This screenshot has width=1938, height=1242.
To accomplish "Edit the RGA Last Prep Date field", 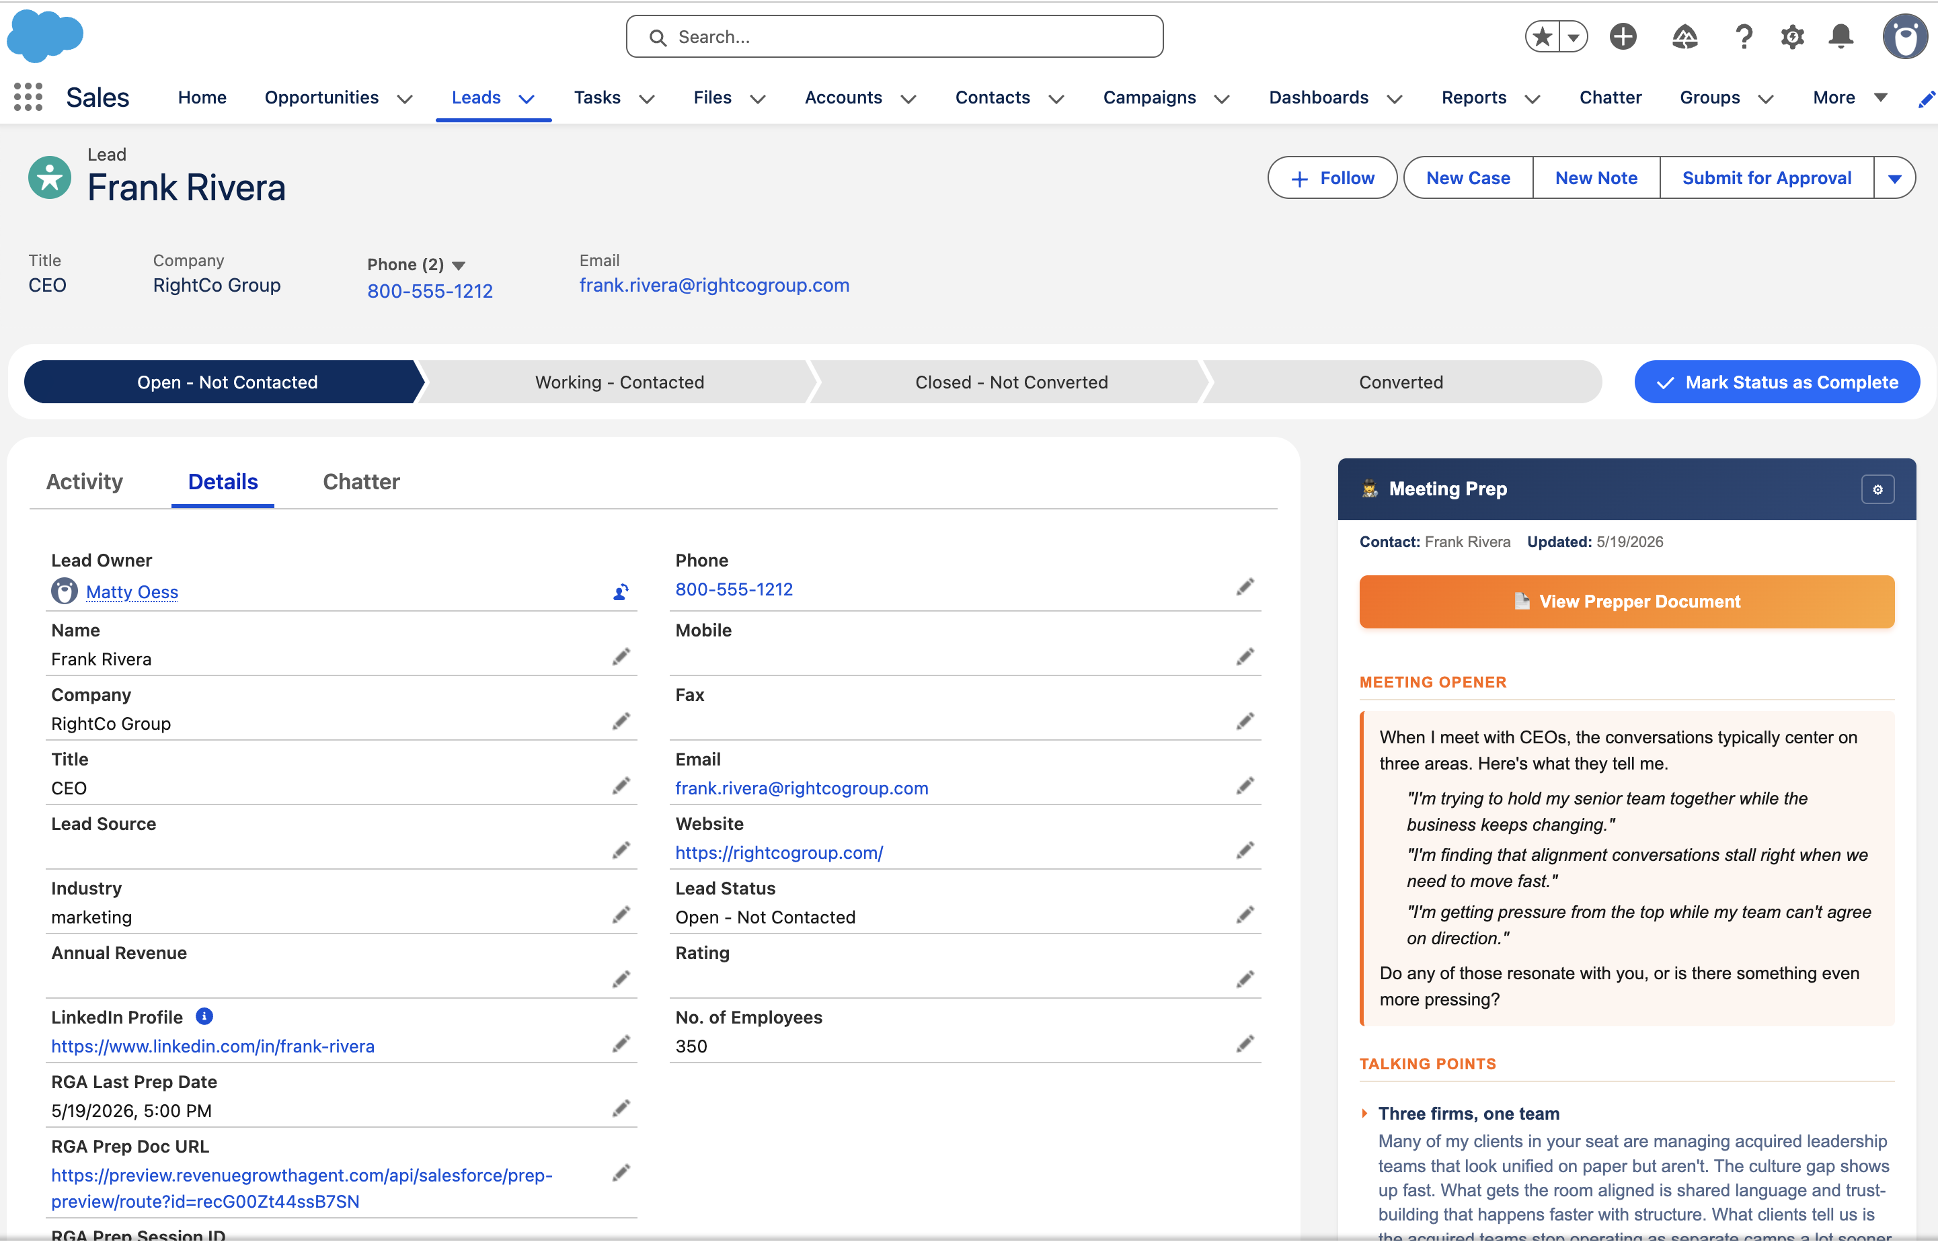I will [x=621, y=1108].
